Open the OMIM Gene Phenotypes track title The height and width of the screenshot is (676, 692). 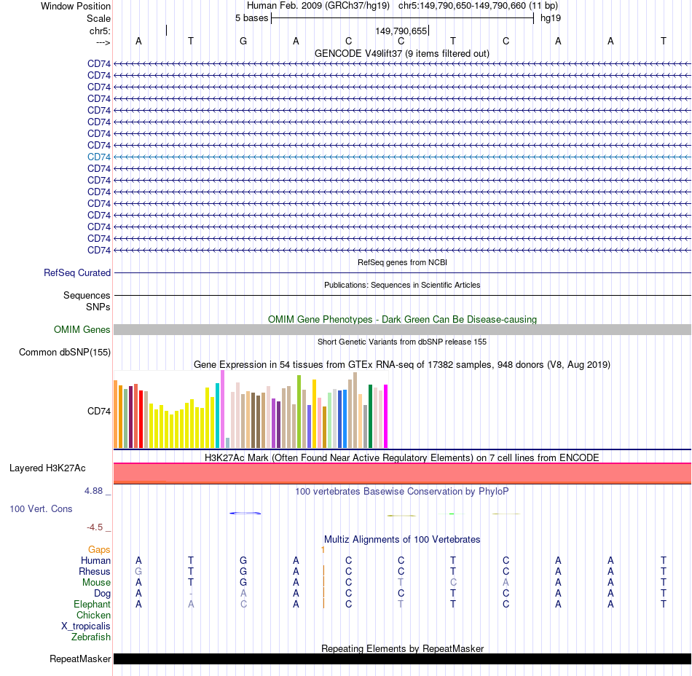click(x=402, y=320)
